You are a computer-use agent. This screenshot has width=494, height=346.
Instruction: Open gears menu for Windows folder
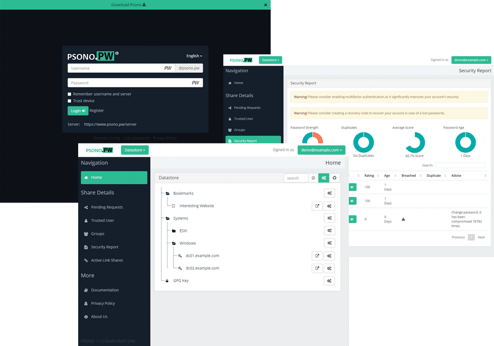tap(329, 243)
